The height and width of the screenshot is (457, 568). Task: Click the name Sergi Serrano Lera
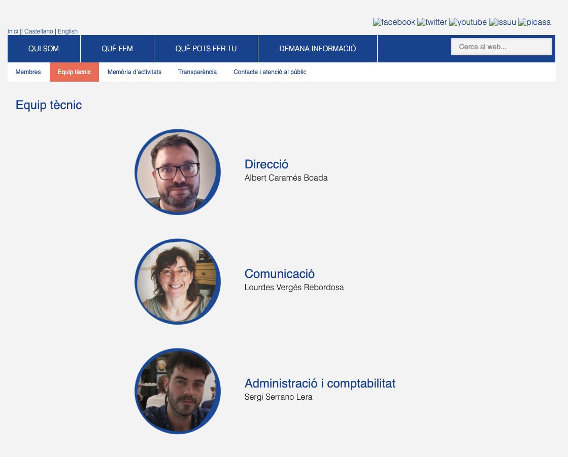point(278,397)
